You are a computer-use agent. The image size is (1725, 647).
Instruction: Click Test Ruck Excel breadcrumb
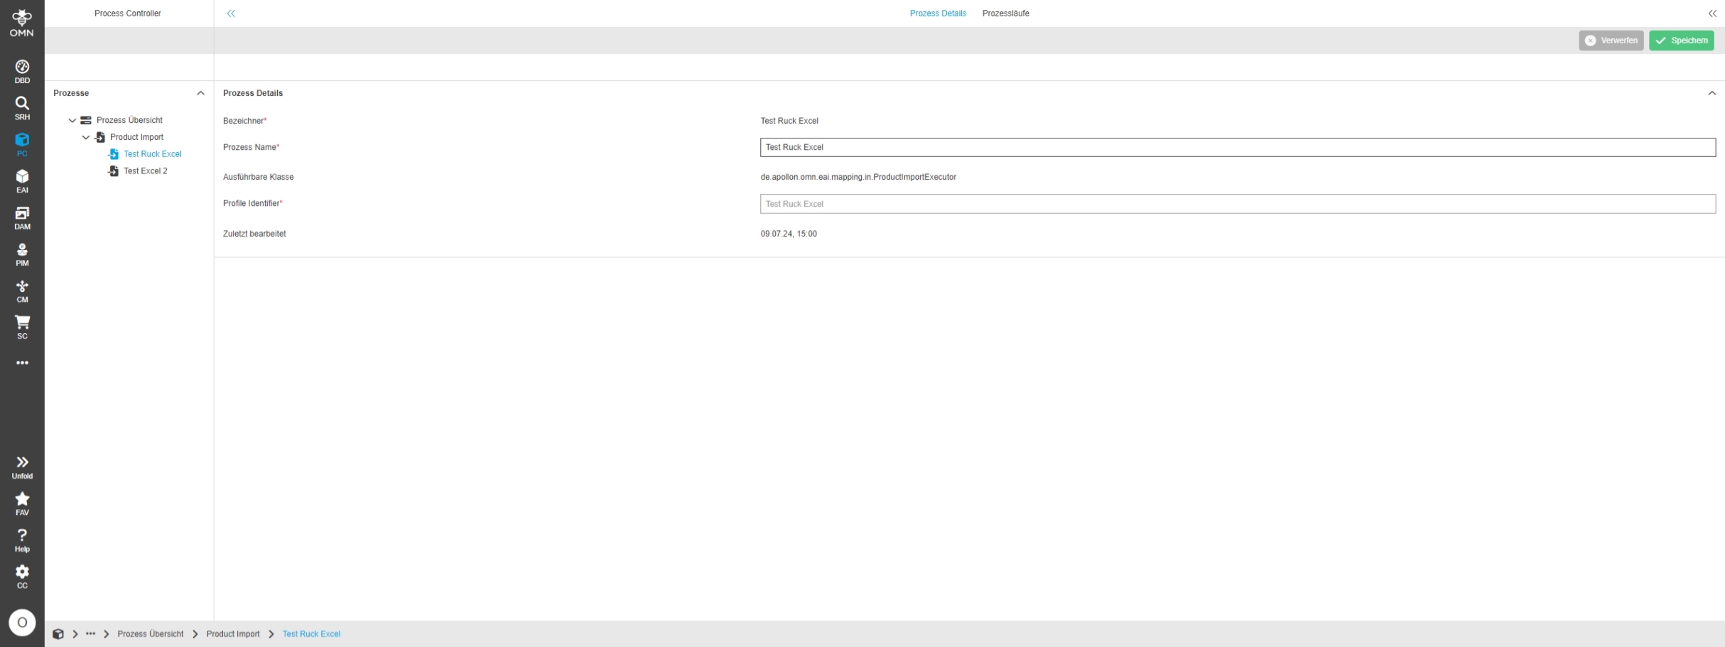coord(311,634)
